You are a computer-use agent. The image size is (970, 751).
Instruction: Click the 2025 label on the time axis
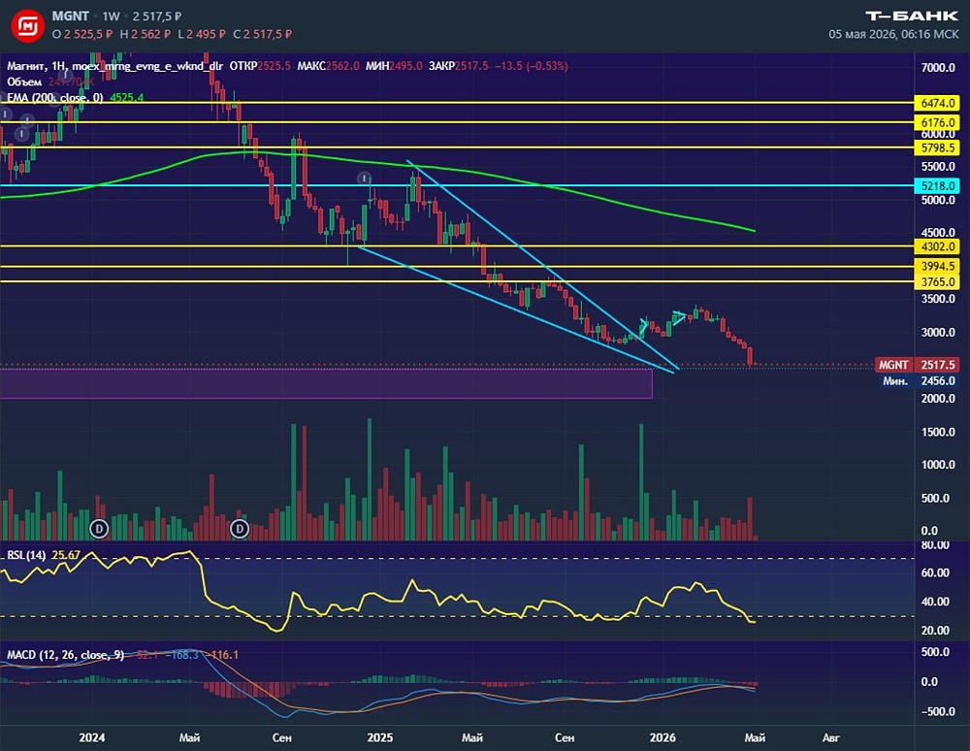coord(380,737)
